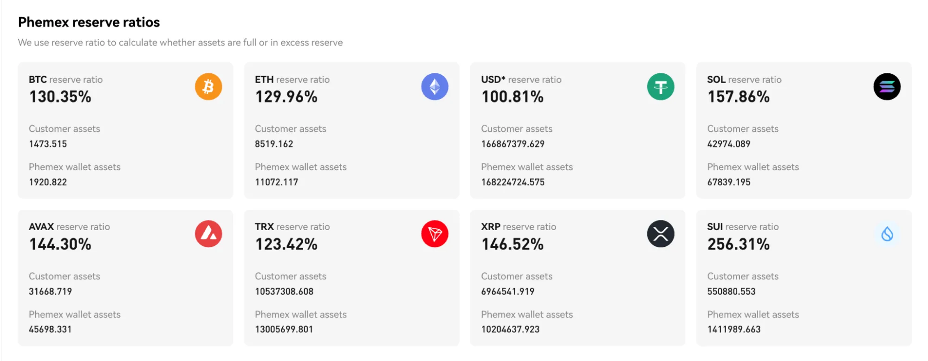The image size is (928, 361).
Task: Click the Ethereum coin icon
Action: [435, 87]
